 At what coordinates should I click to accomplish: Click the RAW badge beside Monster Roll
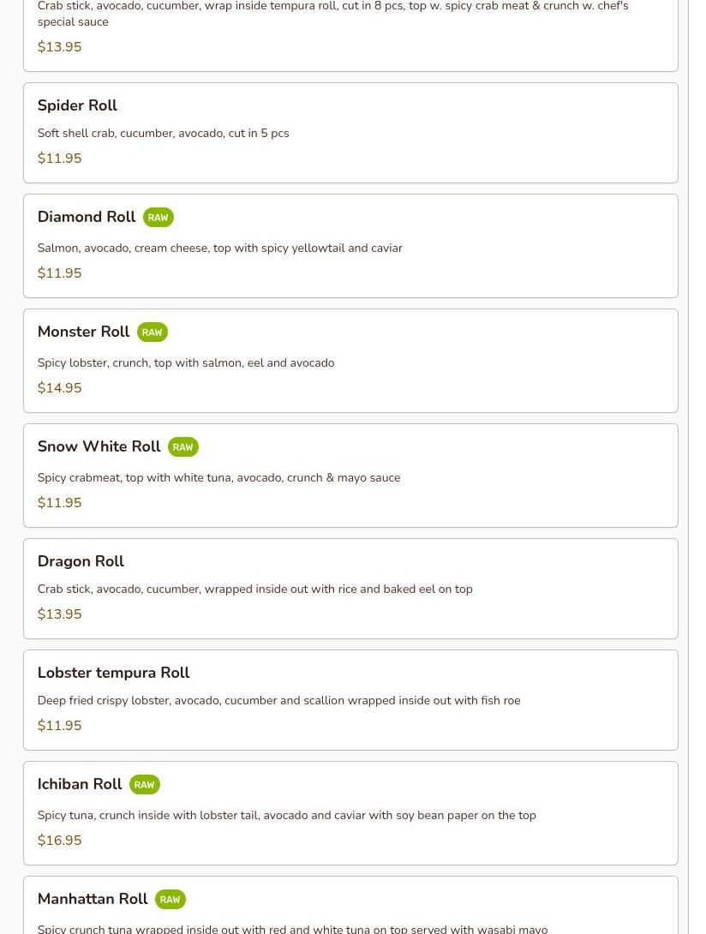point(152,332)
